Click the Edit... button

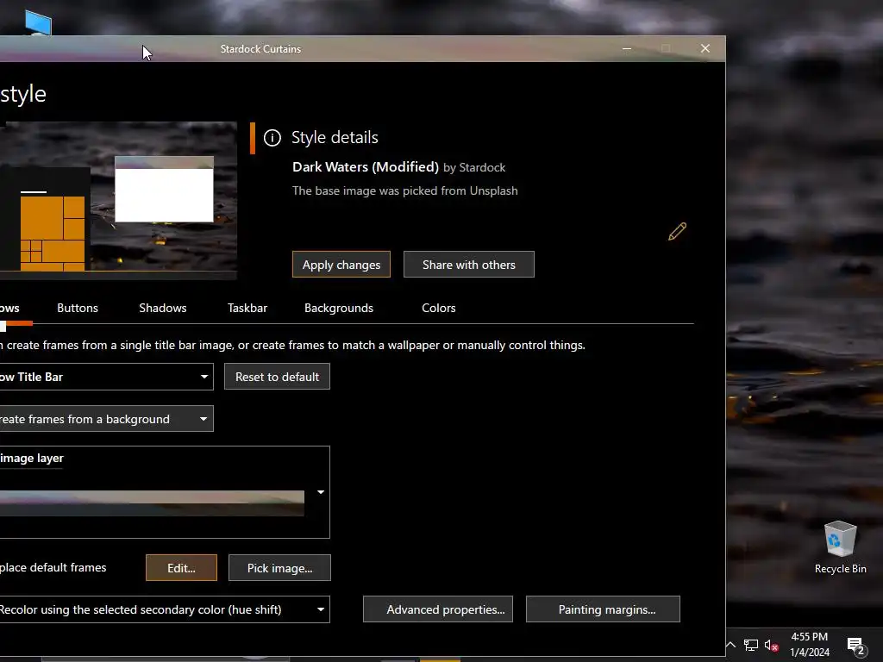181,568
